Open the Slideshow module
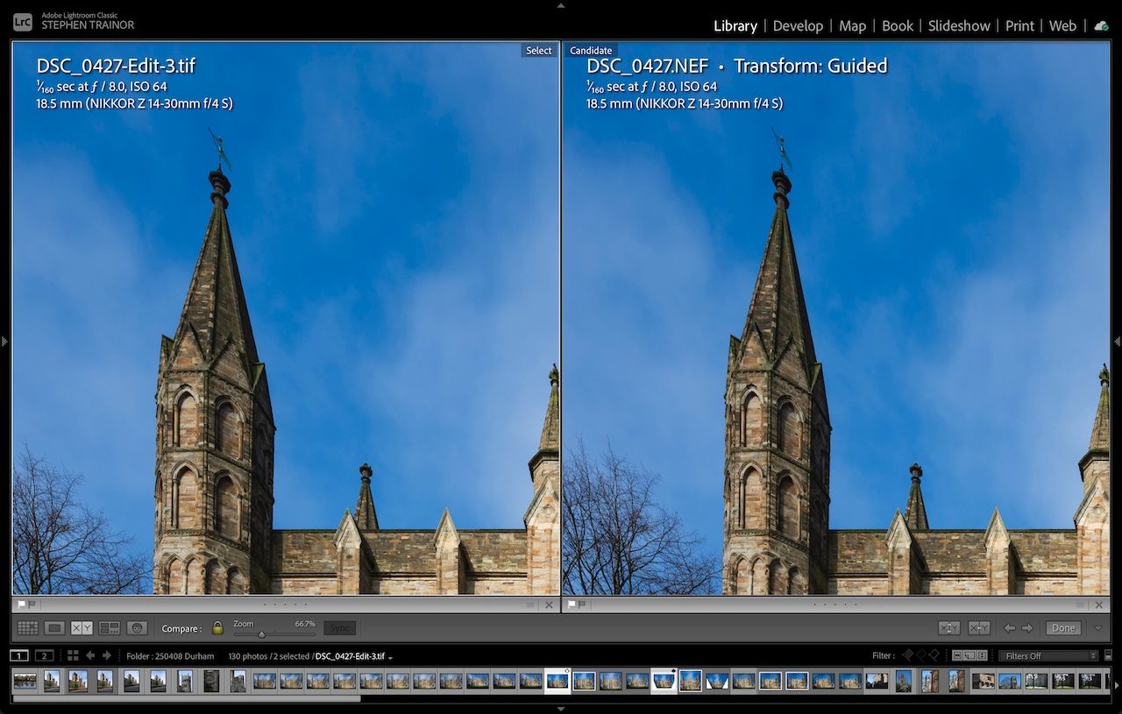 [959, 25]
